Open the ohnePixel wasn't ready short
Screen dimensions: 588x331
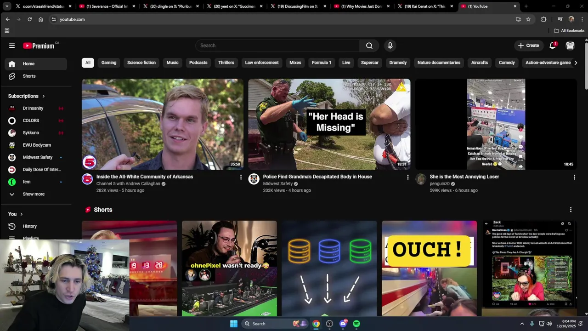[x=229, y=268]
